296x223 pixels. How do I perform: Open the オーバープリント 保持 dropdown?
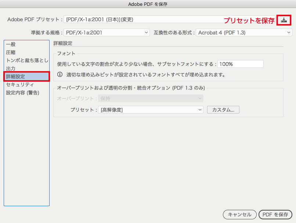(151, 99)
